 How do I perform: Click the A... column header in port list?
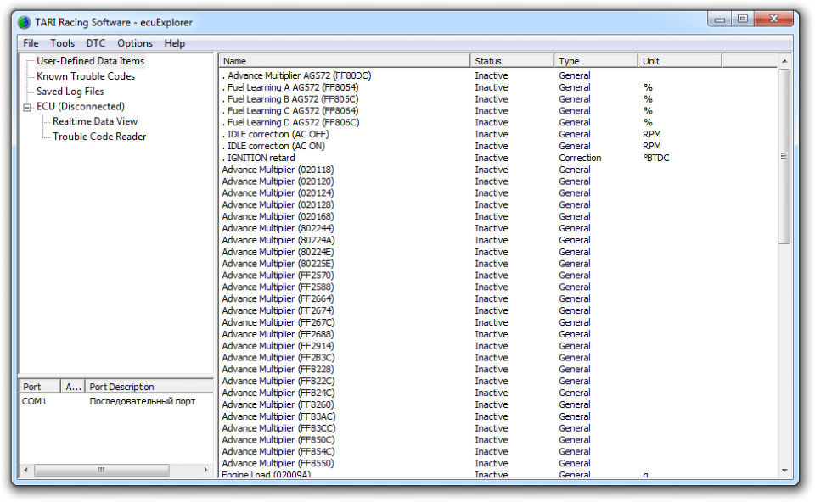pyautogui.click(x=73, y=386)
